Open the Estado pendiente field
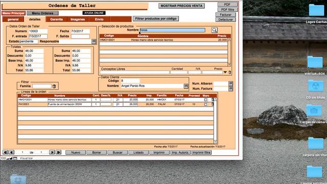This screenshot has width=327, height=184. click(29, 41)
